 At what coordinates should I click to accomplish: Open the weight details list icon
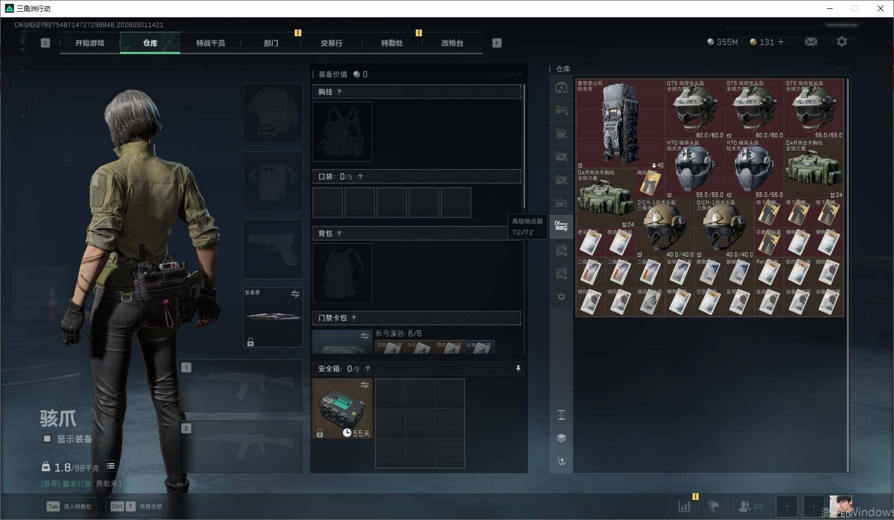(x=110, y=466)
